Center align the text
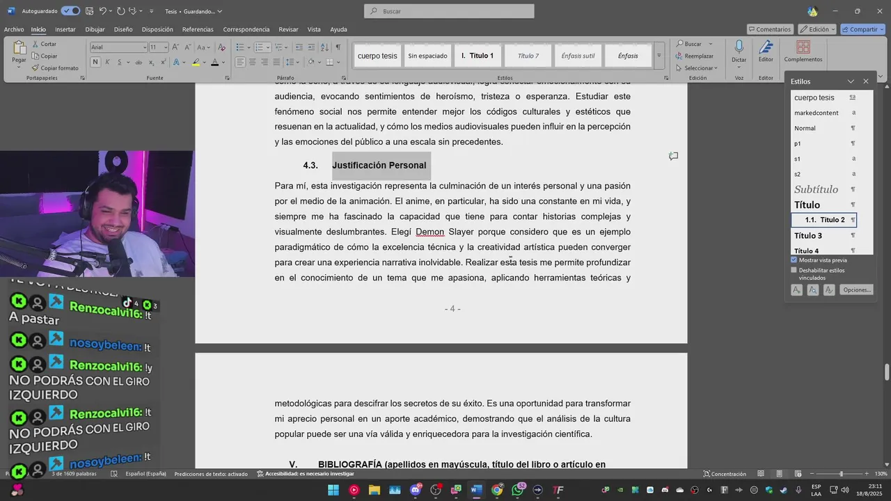Image resolution: width=891 pixels, height=501 pixels. coord(252,62)
